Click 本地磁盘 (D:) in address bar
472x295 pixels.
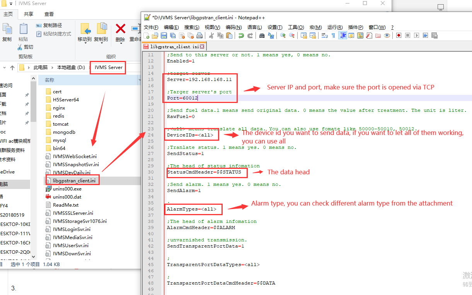(71, 67)
